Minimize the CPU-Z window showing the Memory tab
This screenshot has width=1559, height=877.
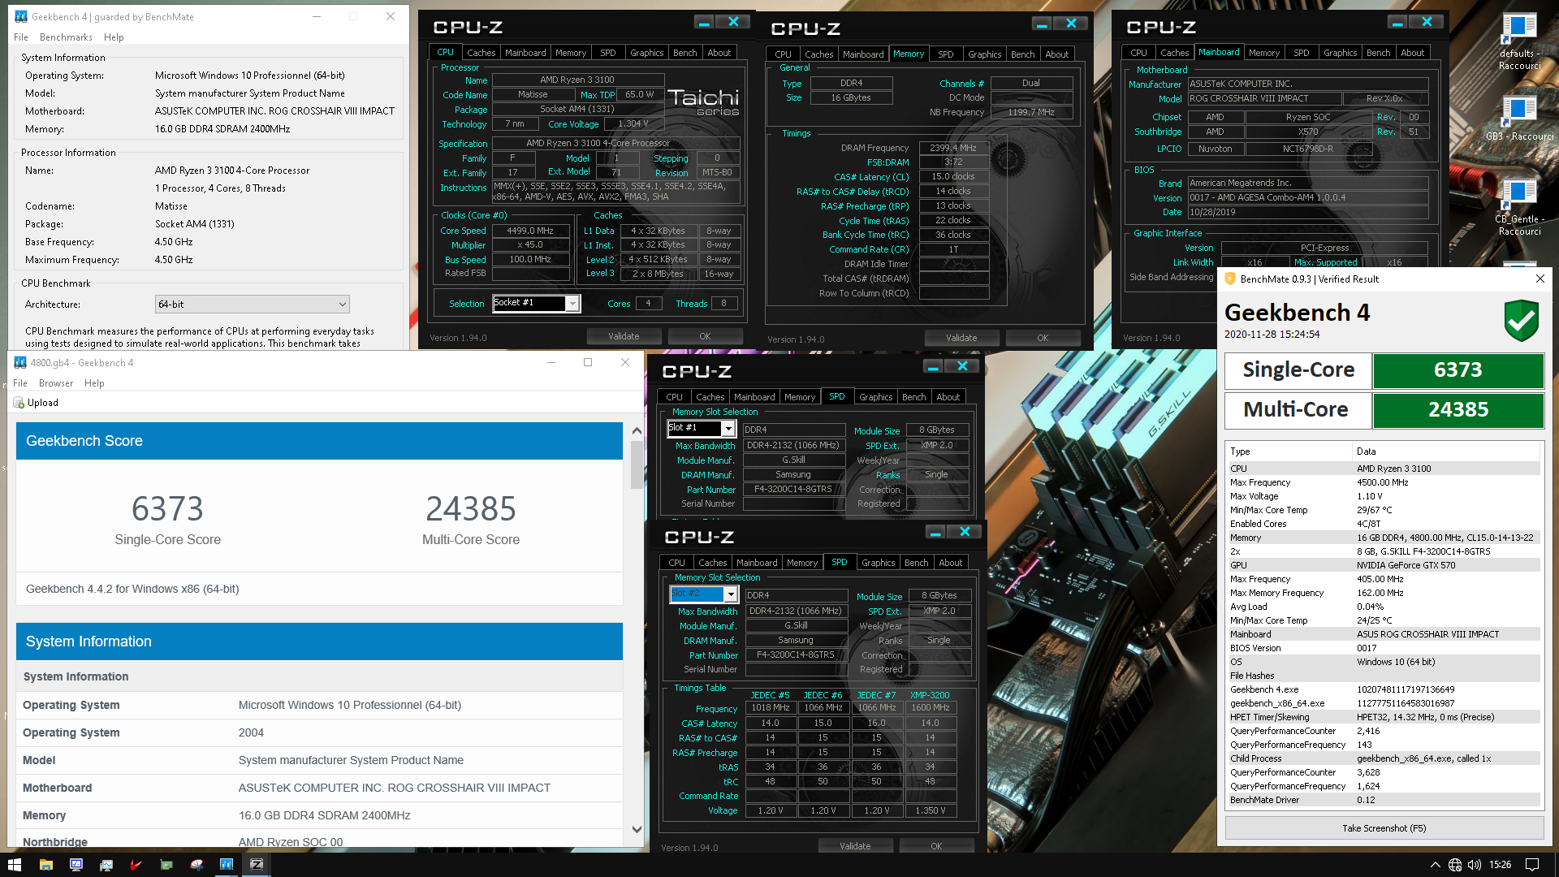click(1042, 24)
